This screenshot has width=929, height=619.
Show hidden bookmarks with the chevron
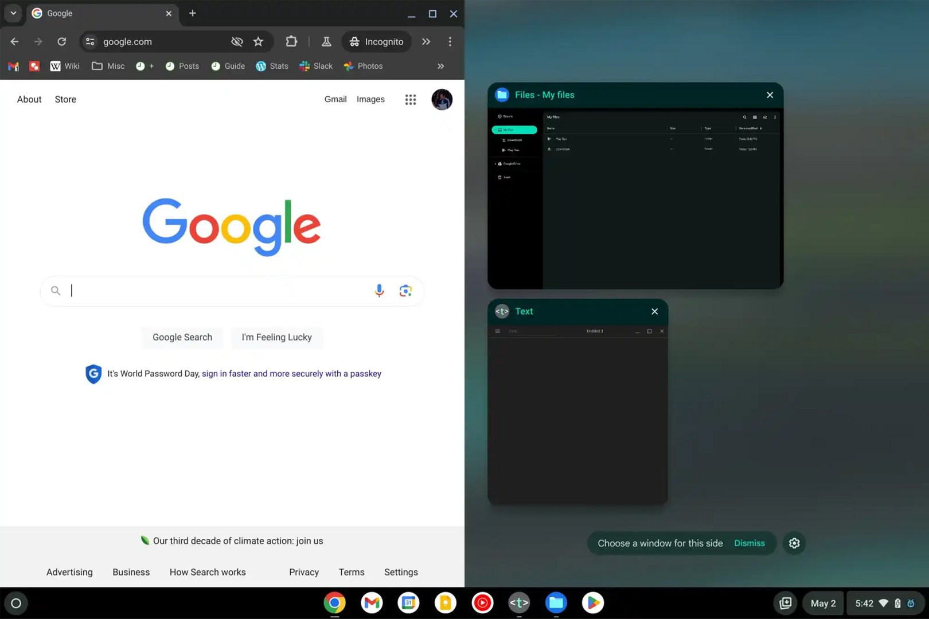coord(440,66)
